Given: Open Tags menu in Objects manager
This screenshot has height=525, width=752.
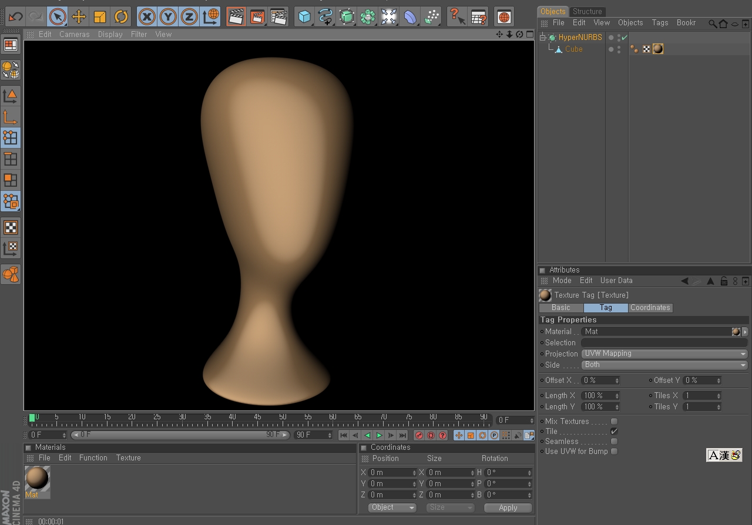Looking at the screenshot, I should pos(660,23).
